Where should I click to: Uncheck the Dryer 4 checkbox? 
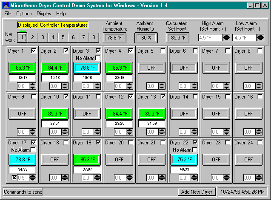point(131,51)
